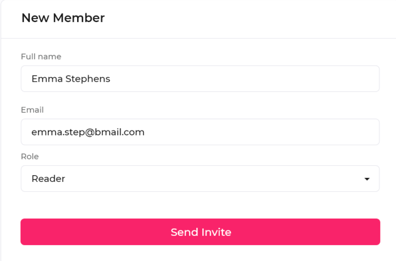Place cursor after "bmail.com" in Email field
The height and width of the screenshot is (261, 396).
pyautogui.click(x=145, y=132)
